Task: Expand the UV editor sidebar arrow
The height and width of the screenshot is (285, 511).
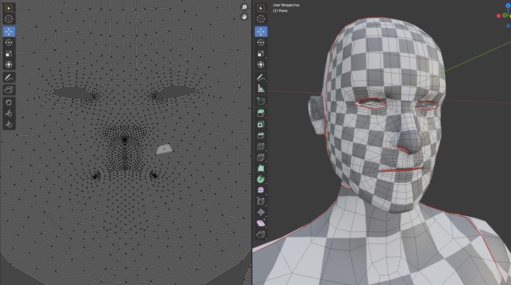Action: click(250, 7)
